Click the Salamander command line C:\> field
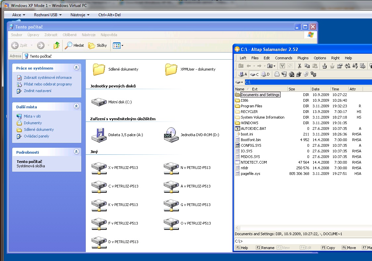The height and width of the screenshot is (261, 372). pos(303,241)
